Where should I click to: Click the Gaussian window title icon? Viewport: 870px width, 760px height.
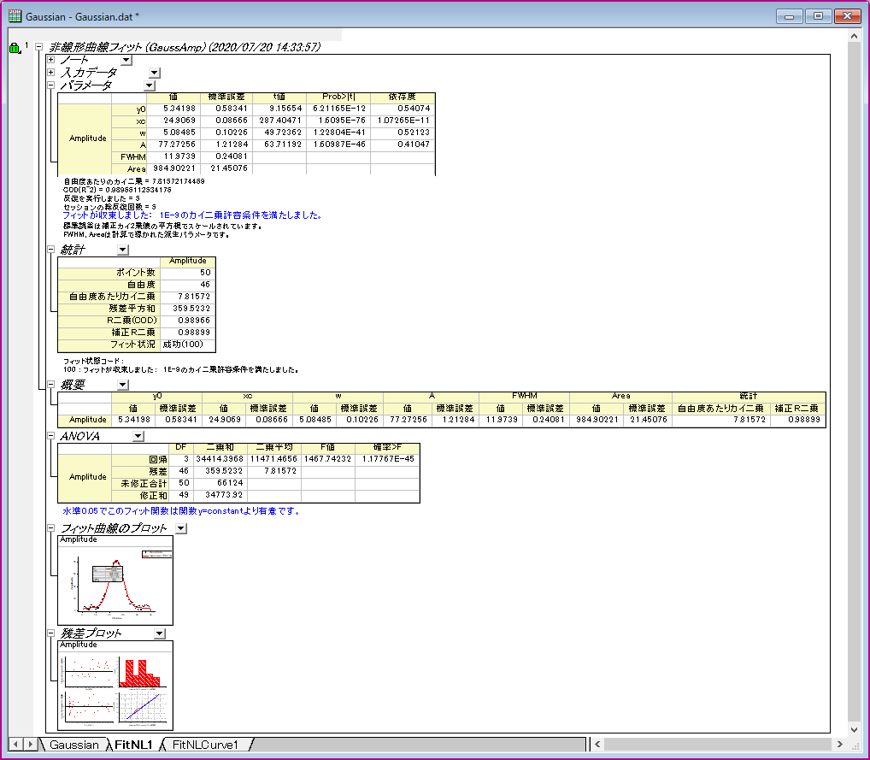pyautogui.click(x=15, y=16)
